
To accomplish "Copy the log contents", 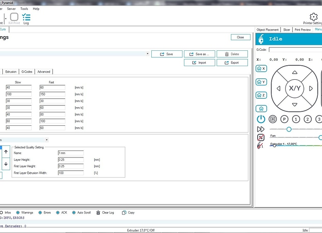I will click(128, 212).
